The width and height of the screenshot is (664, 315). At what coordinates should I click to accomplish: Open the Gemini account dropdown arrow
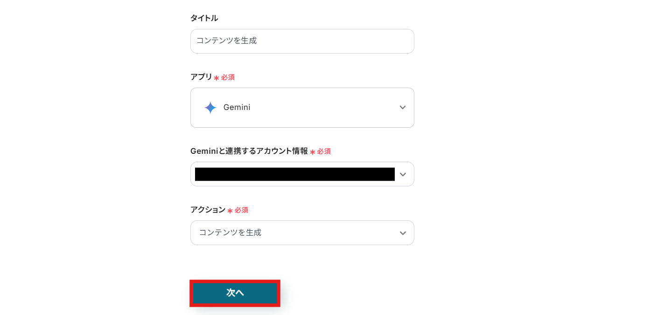(403, 174)
